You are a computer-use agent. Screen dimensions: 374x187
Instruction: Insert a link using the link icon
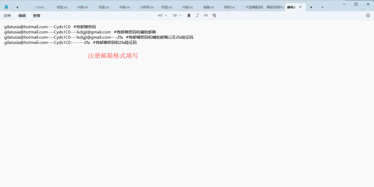click(x=206, y=15)
